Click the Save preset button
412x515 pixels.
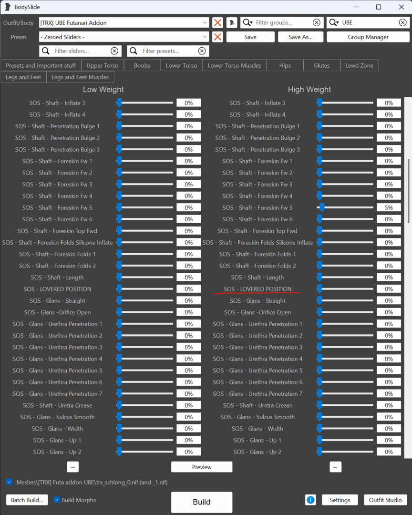tap(250, 37)
